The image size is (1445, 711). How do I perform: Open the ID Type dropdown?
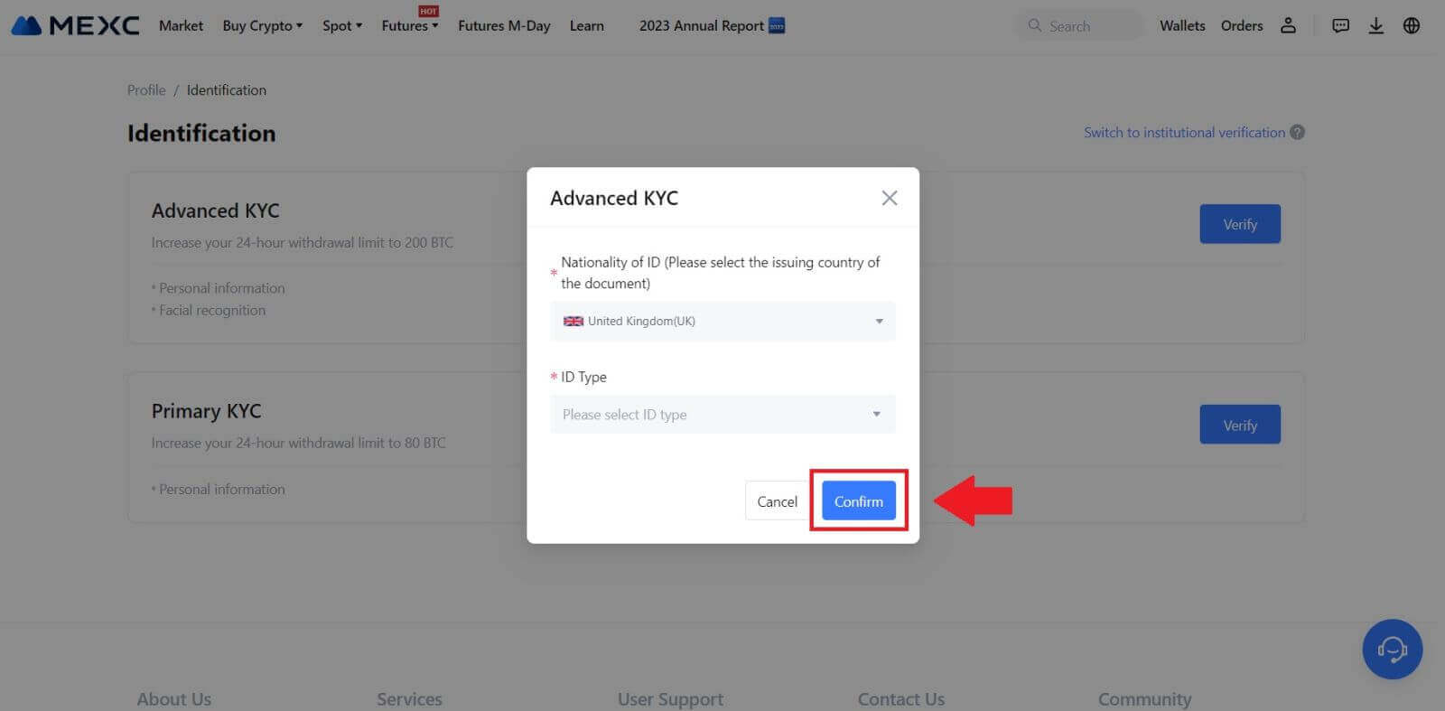722,415
